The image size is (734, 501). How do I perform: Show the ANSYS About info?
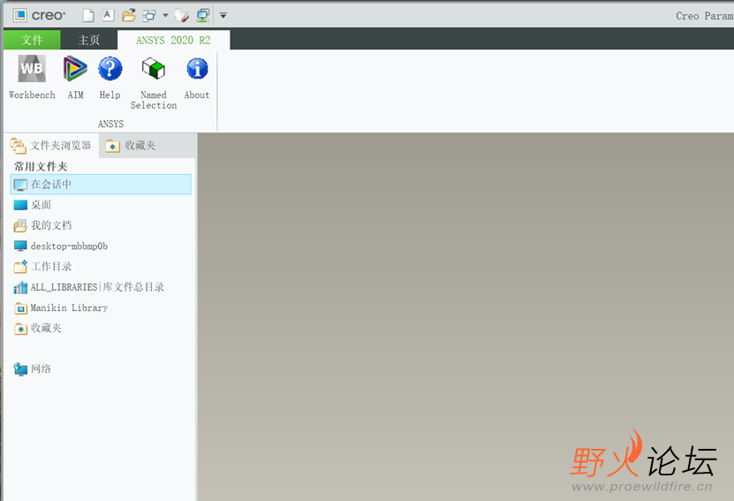pos(197,77)
